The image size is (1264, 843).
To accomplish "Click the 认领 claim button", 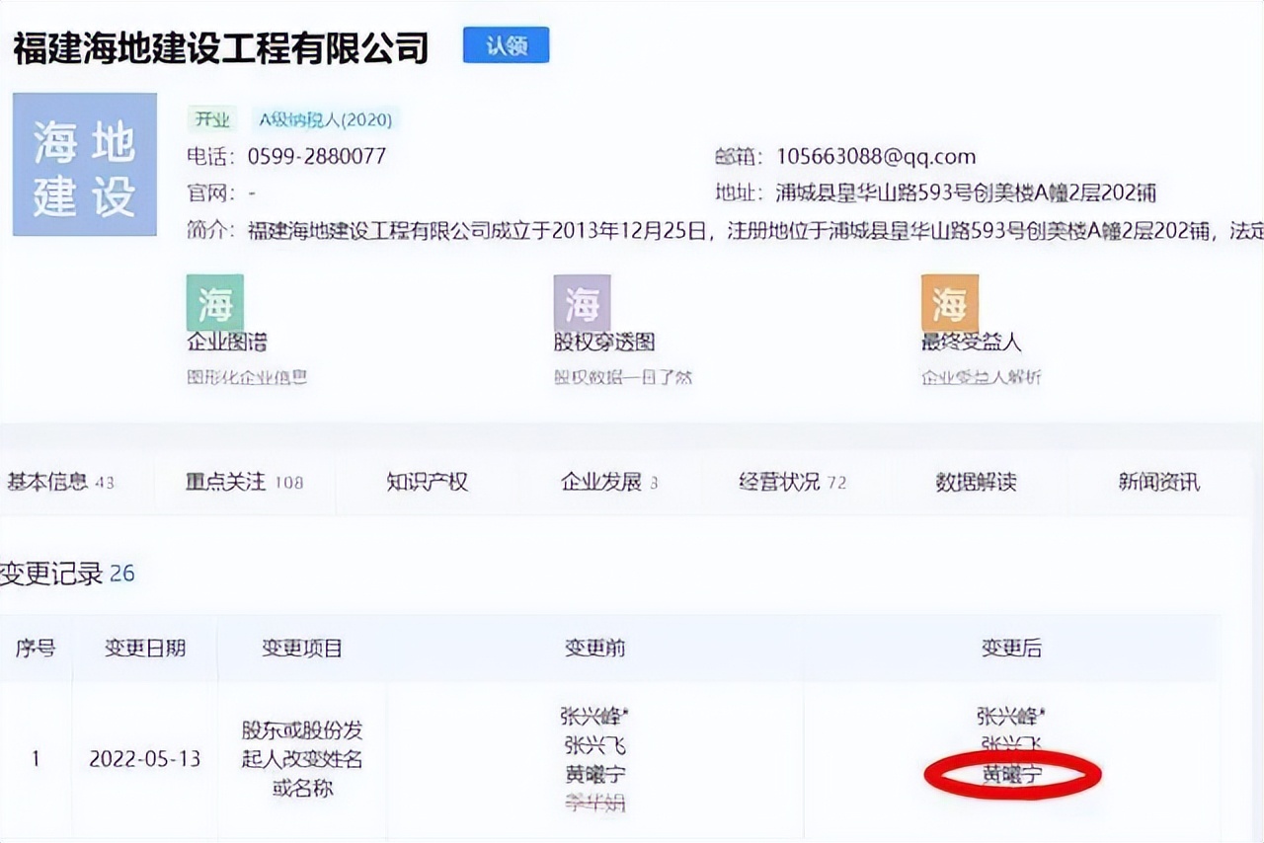I will (x=505, y=44).
